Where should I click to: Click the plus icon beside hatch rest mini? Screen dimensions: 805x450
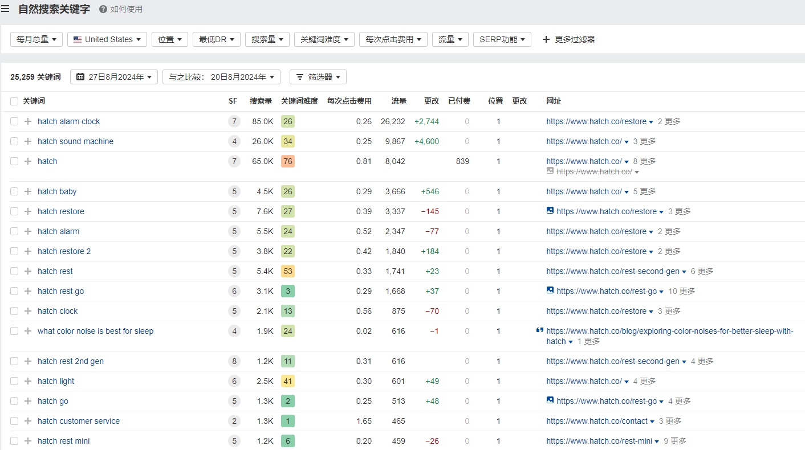coord(28,441)
